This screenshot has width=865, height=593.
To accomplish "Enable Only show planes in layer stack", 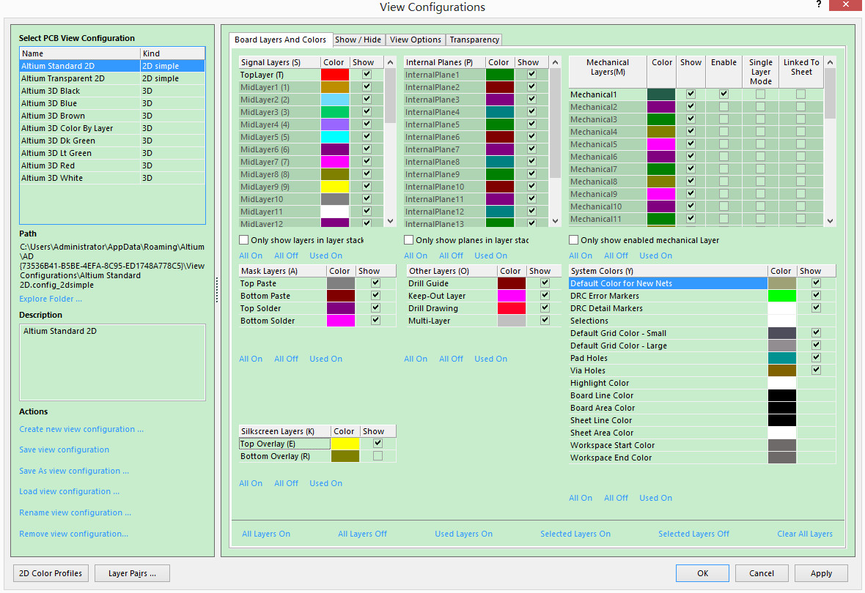I will coord(409,239).
